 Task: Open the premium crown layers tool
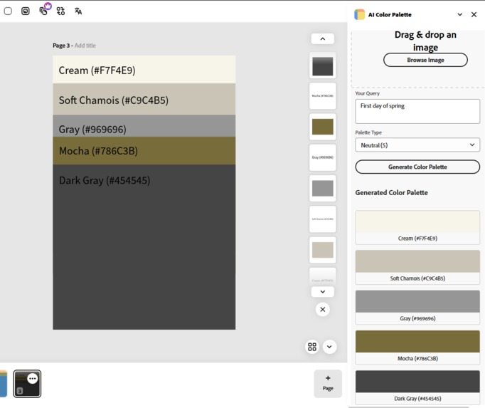(43, 11)
